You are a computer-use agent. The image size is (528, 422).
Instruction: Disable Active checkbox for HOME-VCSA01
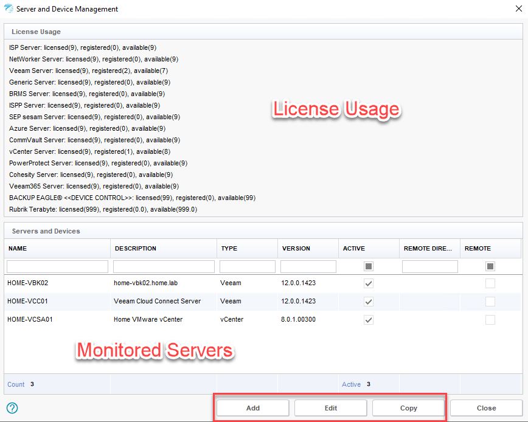(369, 320)
